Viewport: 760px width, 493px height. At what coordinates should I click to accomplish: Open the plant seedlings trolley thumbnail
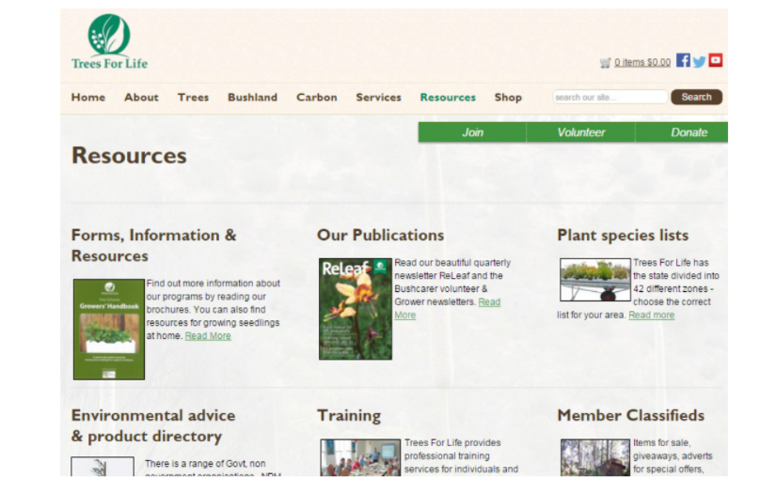595,280
